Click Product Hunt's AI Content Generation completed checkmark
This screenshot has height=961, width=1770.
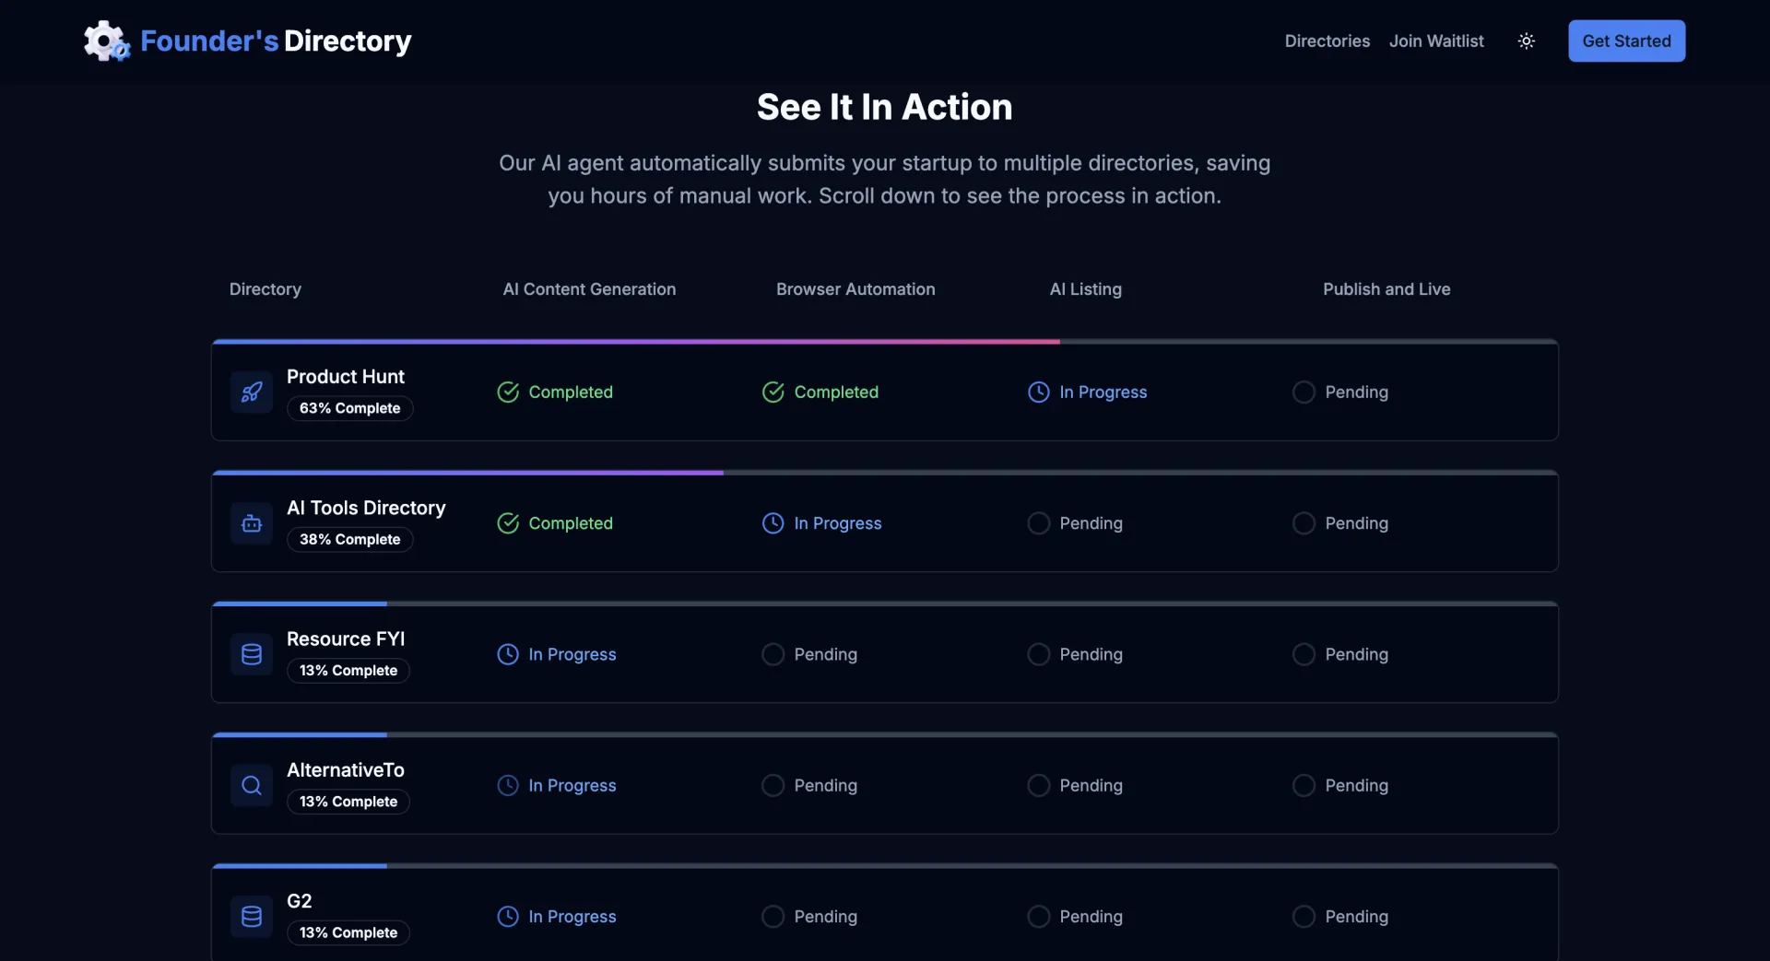pos(508,393)
